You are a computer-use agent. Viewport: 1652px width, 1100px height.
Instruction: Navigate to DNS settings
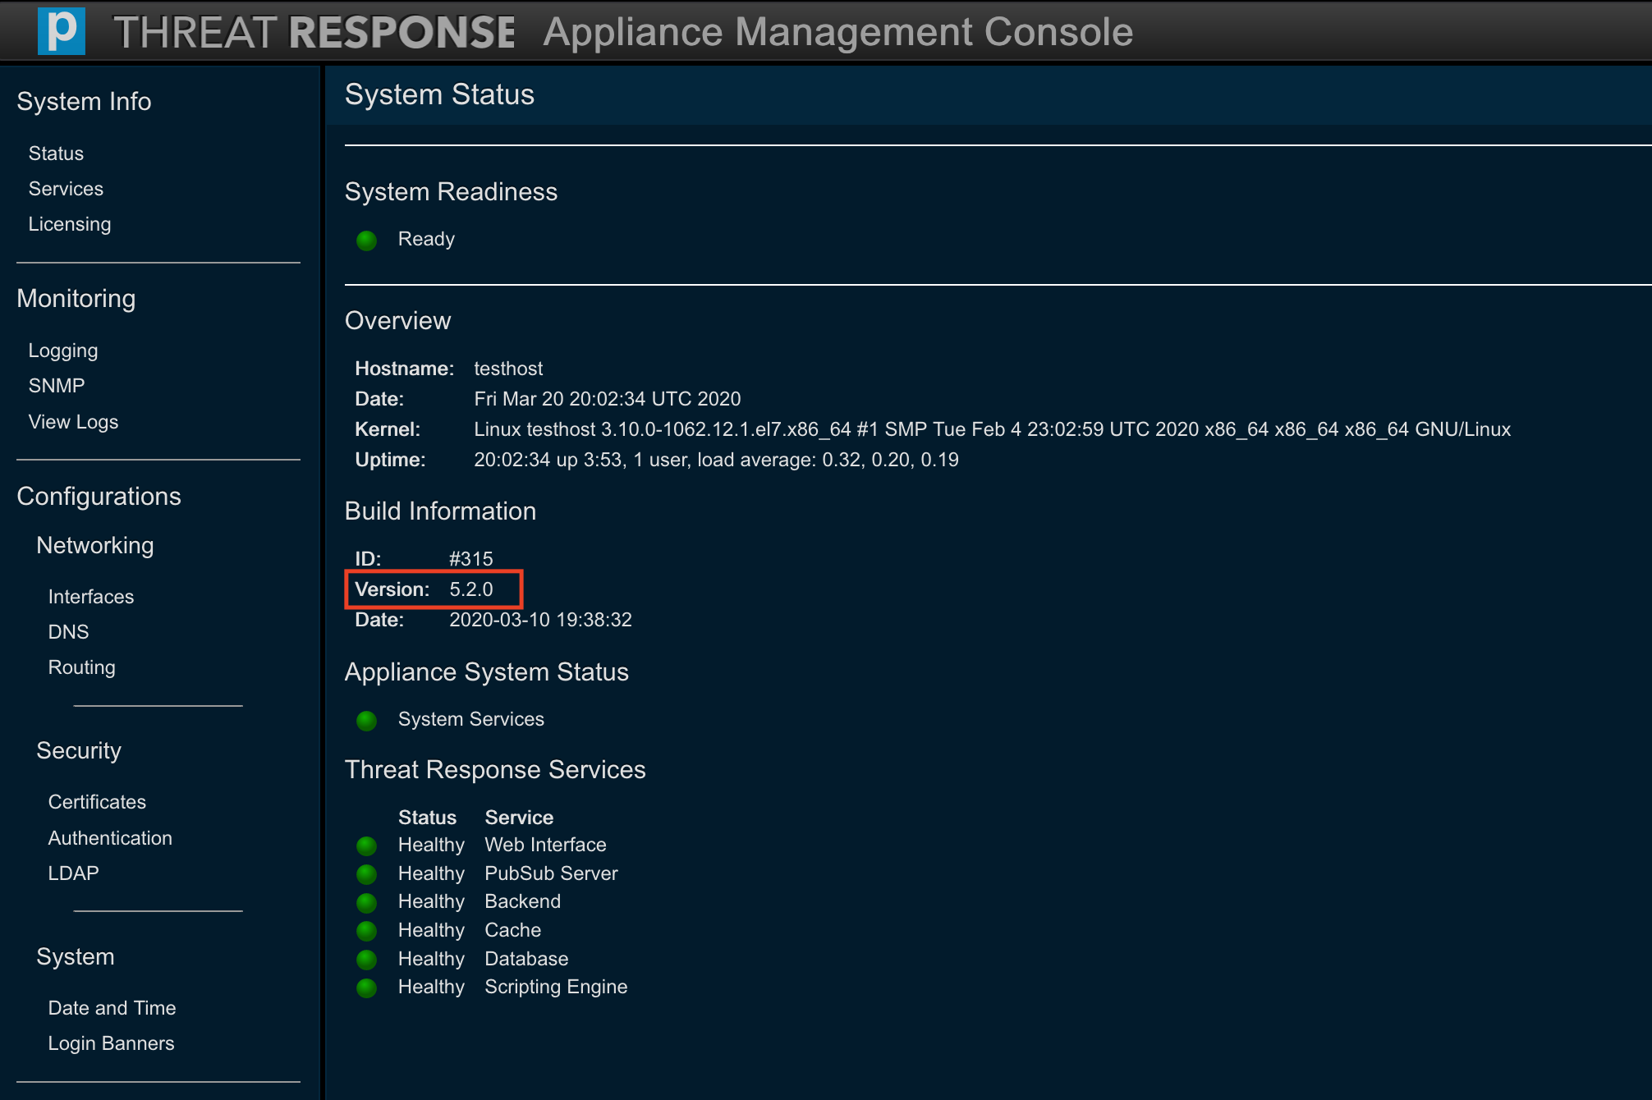[68, 632]
